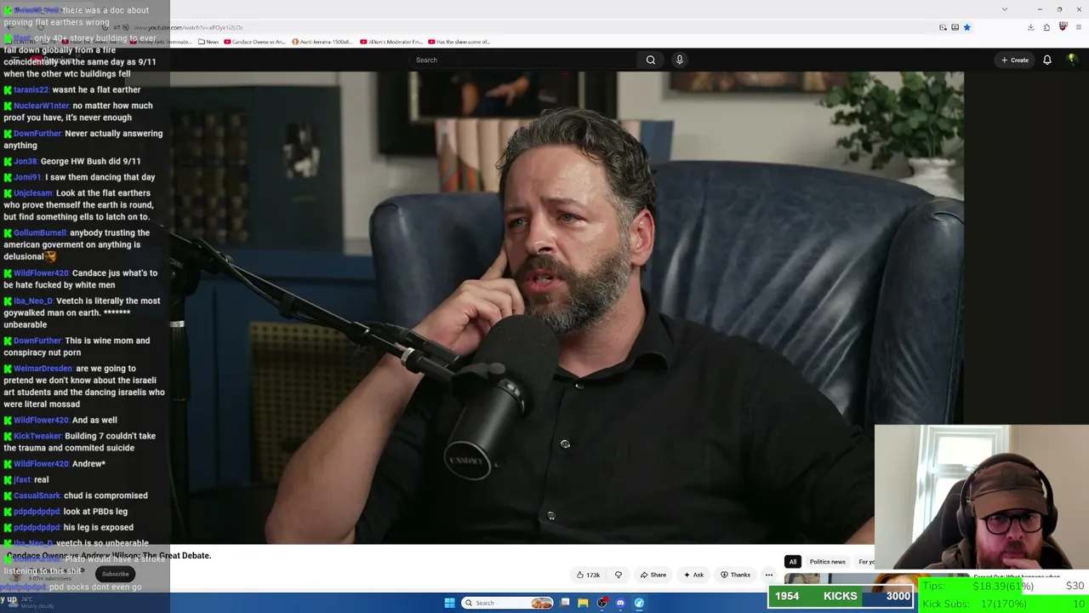The image size is (1089, 613).
Task: Open Task View on the taskbar
Action: pos(565,603)
